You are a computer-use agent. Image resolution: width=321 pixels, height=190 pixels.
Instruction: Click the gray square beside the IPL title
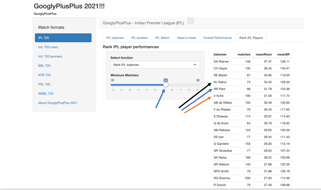click(190, 21)
